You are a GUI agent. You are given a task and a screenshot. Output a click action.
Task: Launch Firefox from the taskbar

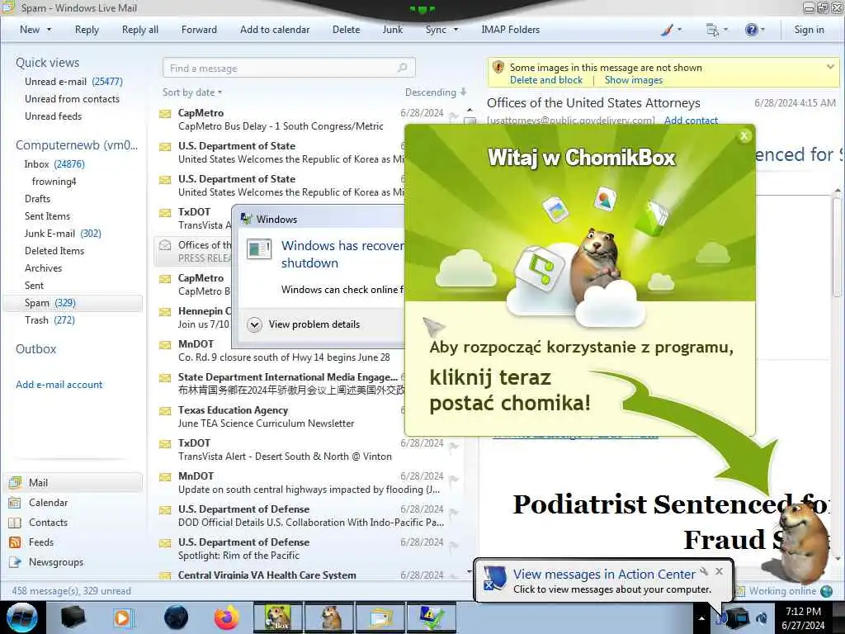point(227,617)
